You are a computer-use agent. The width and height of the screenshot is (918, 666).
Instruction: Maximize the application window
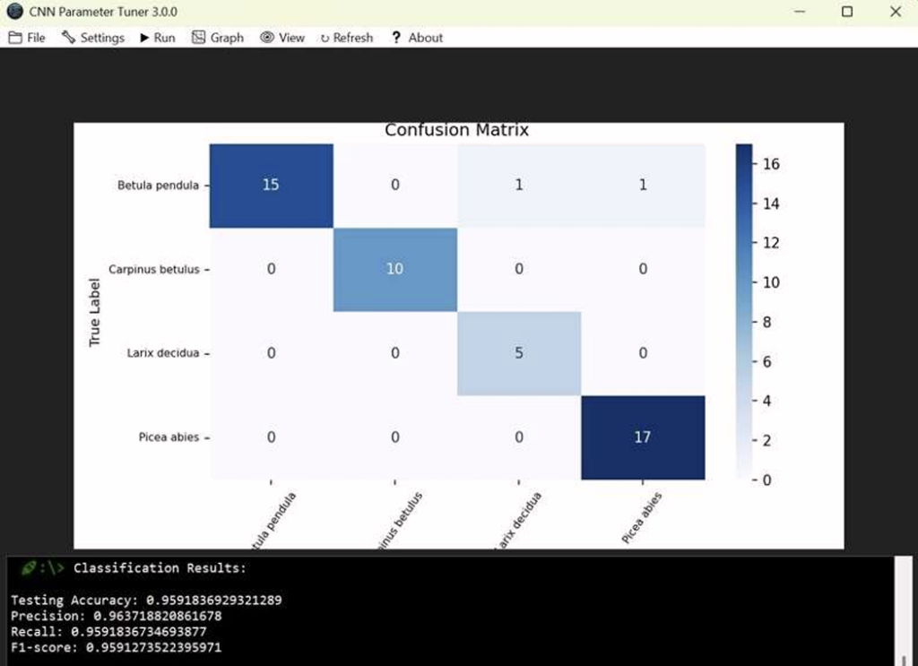click(x=847, y=12)
